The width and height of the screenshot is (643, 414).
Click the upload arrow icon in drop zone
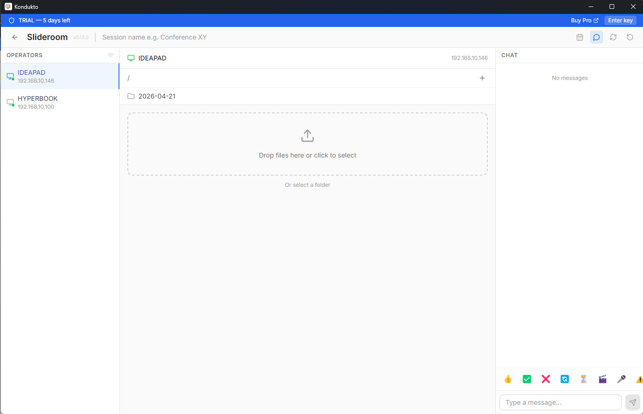(308, 136)
